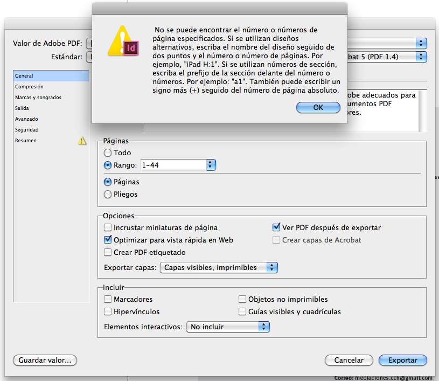Click the yellow warning icon next to Resumen

point(82,141)
